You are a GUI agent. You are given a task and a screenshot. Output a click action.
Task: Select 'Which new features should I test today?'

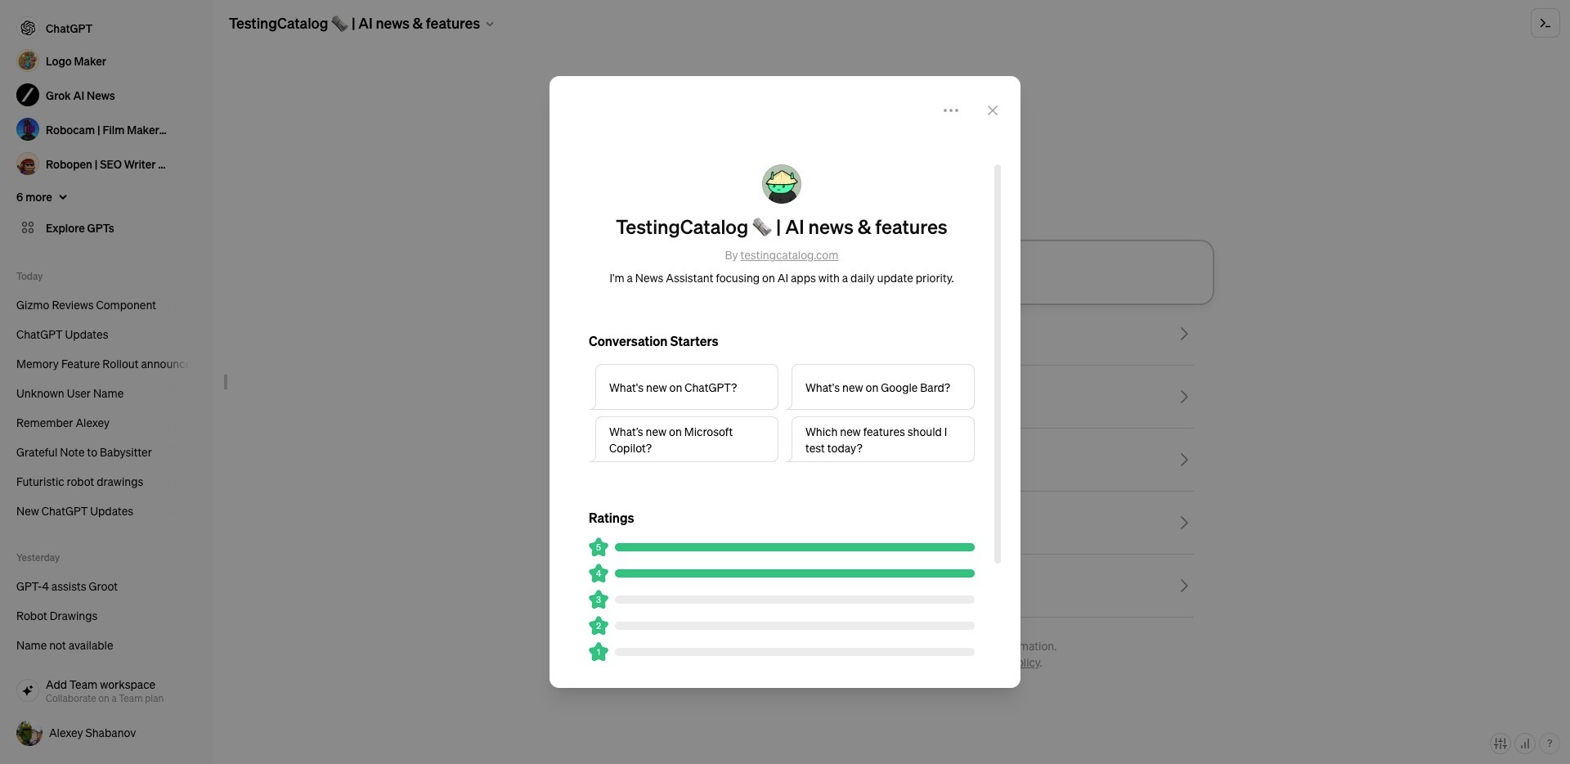pos(883,439)
